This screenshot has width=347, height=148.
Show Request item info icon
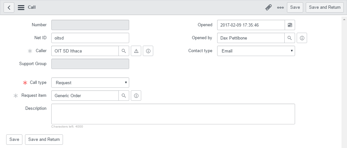pos(136,96)
